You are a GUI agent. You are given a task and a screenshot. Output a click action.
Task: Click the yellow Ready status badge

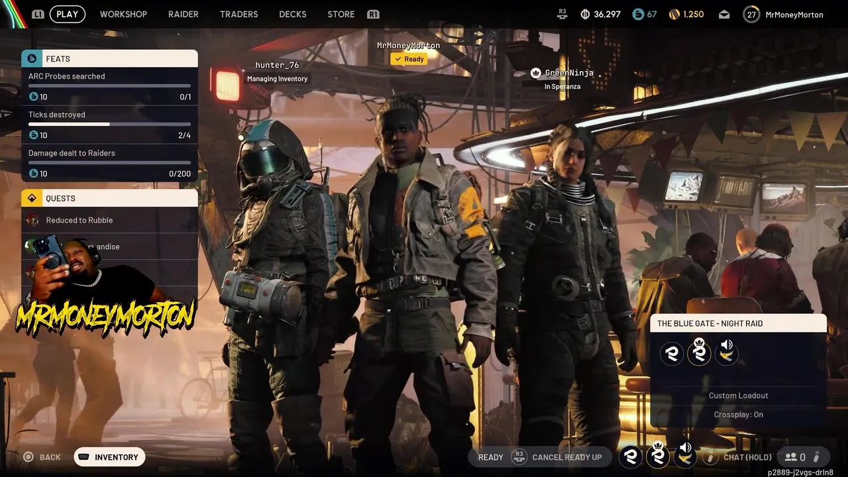(409, 59)
